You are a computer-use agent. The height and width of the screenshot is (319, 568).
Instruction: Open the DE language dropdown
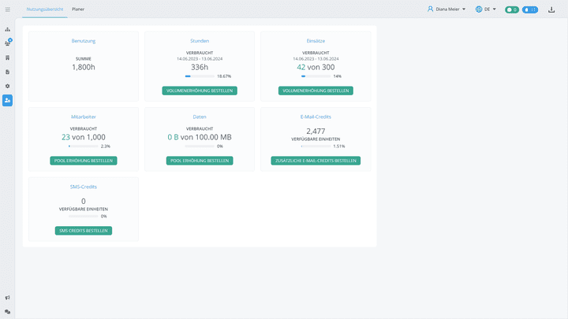pos(486,9)
